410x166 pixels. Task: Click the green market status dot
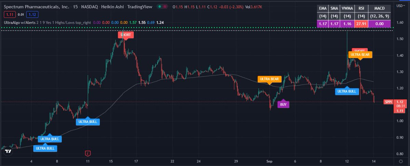coord(160,7)
